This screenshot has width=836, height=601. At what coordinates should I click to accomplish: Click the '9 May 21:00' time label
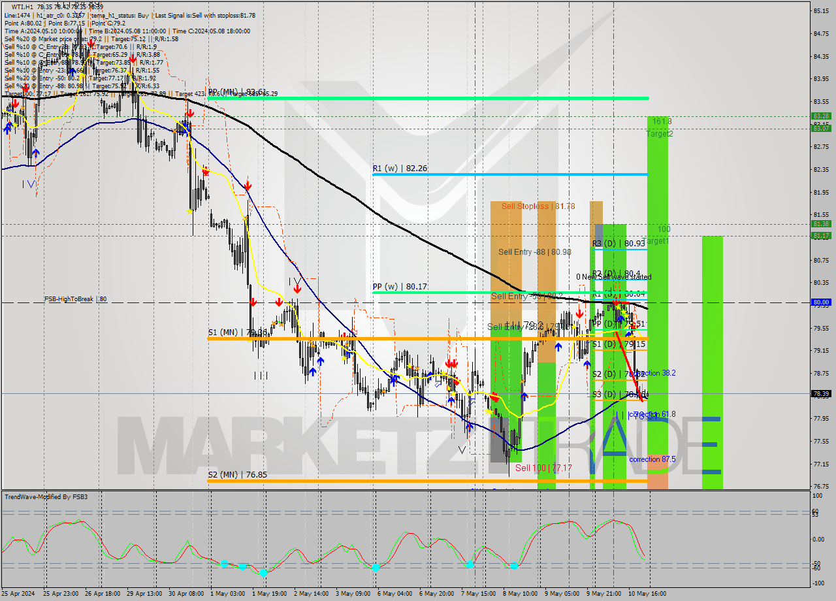[x=603, y=594]
